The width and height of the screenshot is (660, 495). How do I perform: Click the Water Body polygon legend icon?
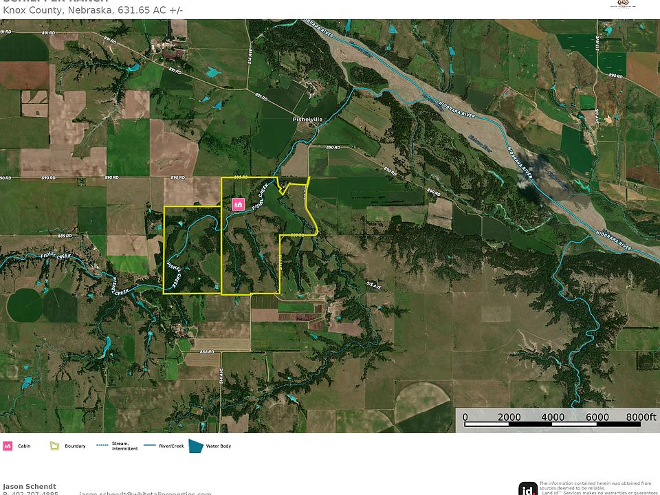(196, 446)
